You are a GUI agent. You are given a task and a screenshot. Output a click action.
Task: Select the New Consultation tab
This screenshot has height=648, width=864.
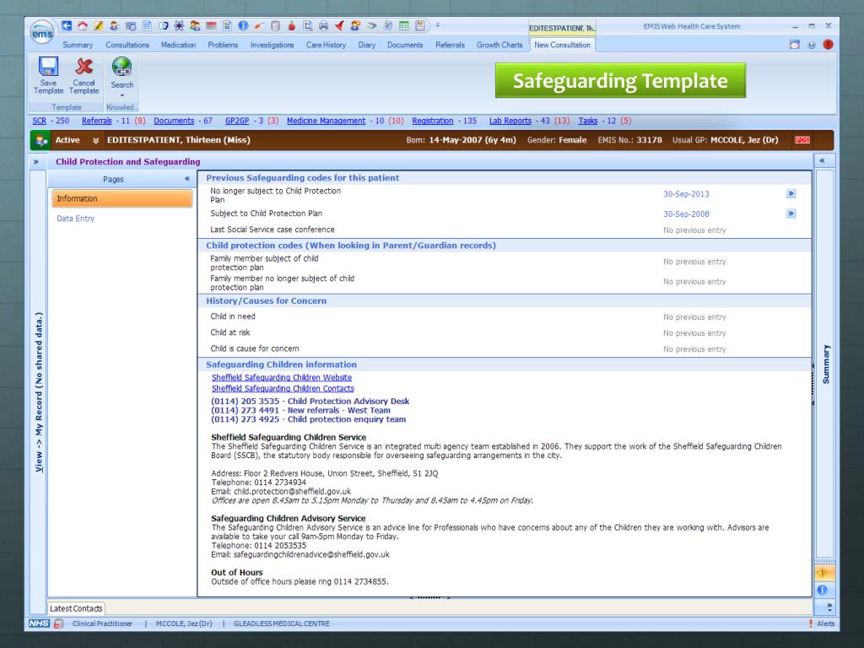coord(562,45)
